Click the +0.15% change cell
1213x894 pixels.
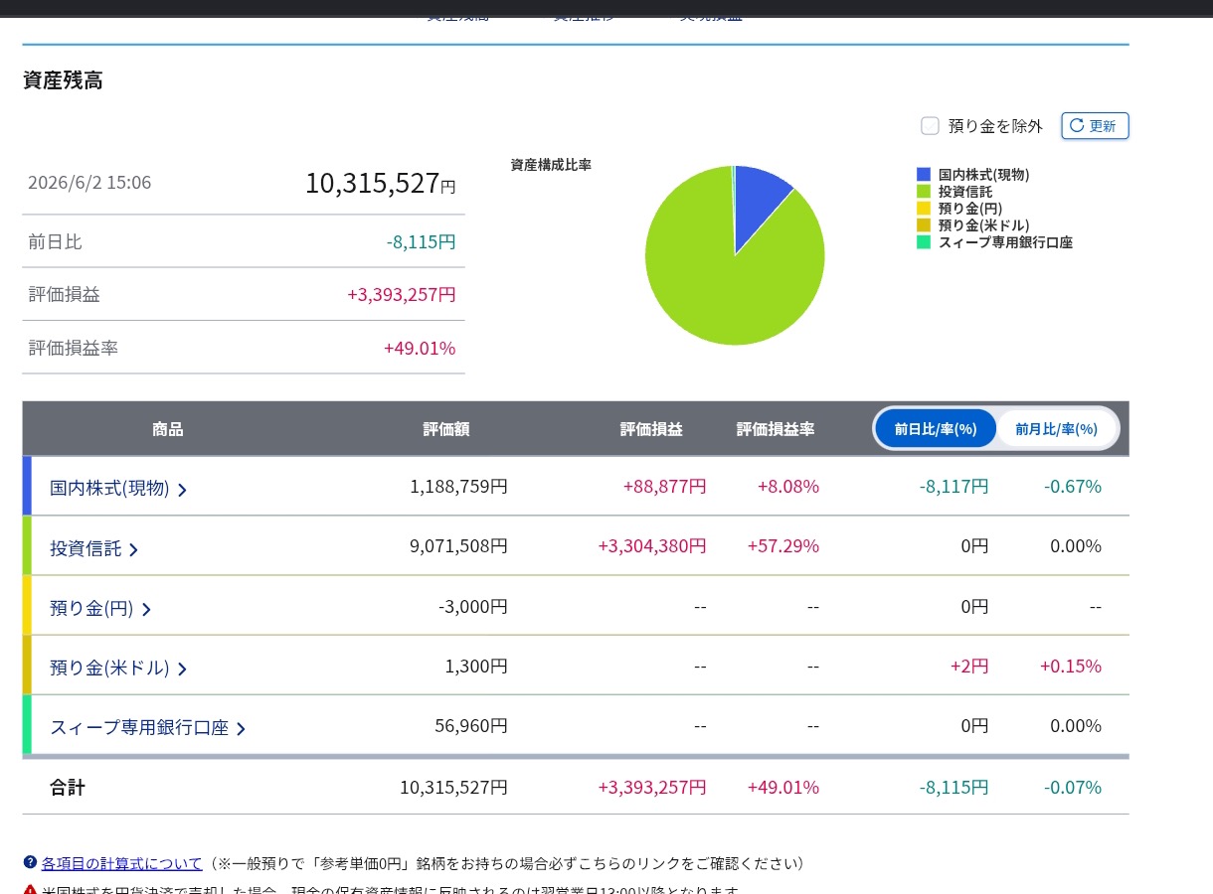1071,667
